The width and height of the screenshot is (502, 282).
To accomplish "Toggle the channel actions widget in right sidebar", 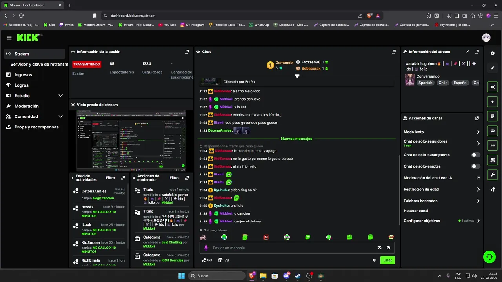I will [493, 160].
